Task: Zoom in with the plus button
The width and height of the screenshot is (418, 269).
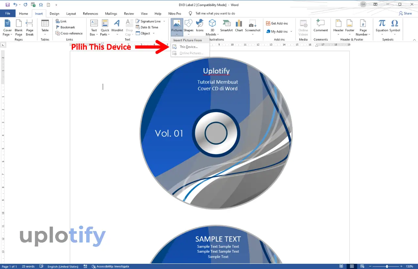Action: (x=402, y=266)
